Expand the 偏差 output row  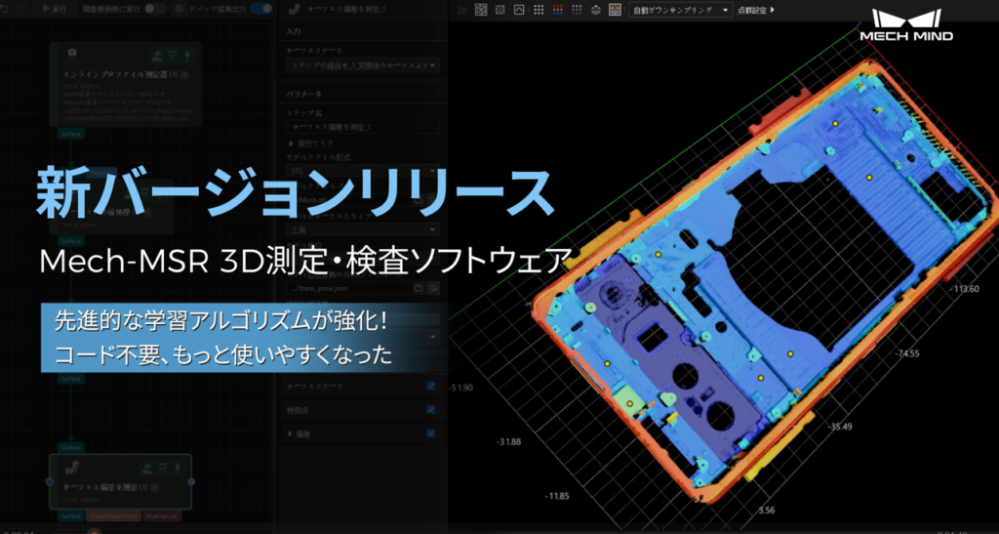[291, 434]
